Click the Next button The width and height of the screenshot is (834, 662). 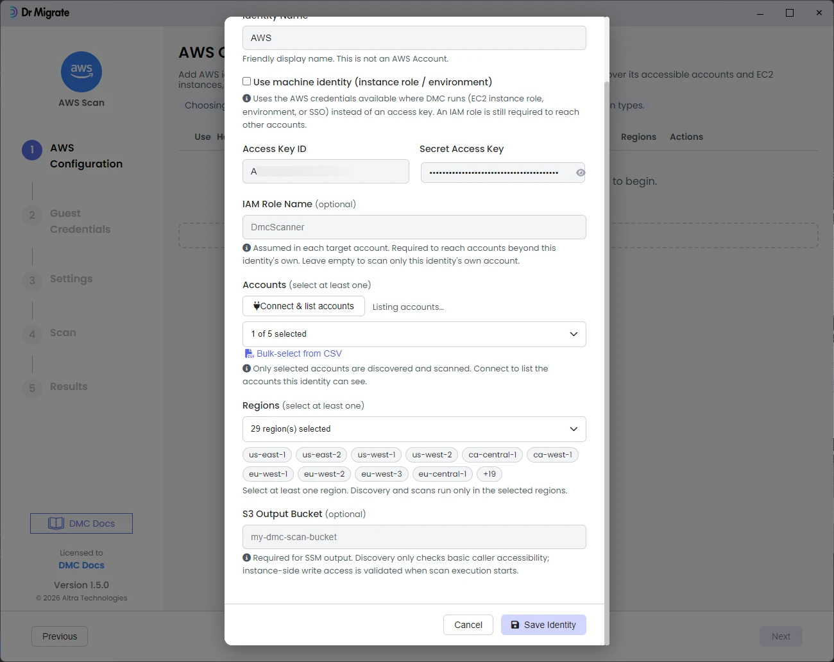(x=781, y=636)
